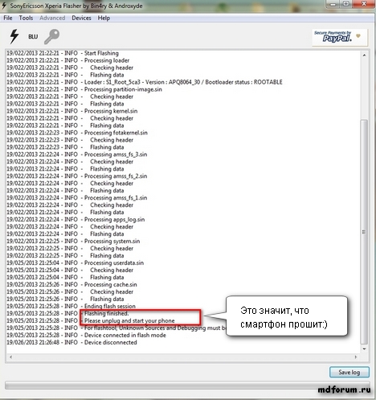Image resolution: width=376 pixels, height=400 pixels.
Task: Click the PayPal donate button
Action: [340, 37]
